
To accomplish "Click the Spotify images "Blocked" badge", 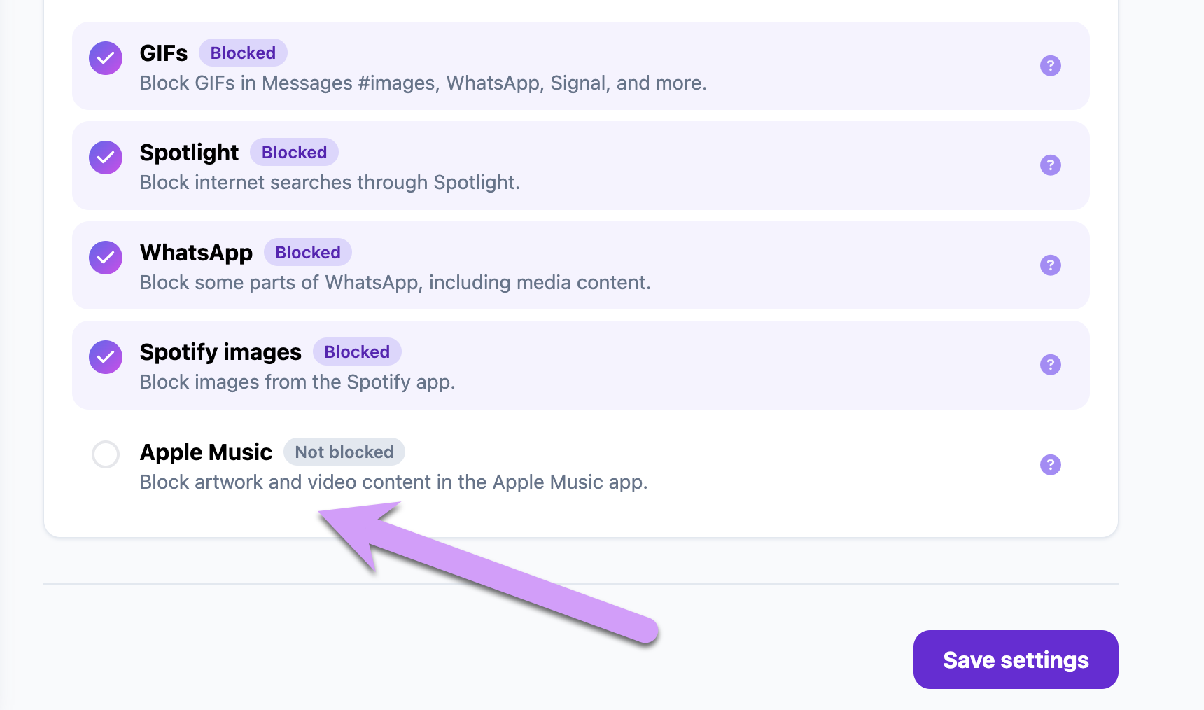I will click(x=357, y=352).
